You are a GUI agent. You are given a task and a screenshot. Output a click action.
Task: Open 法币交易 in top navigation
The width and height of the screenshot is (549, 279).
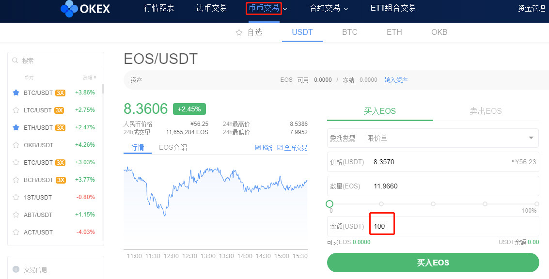pyautogui.click(x=211, y=8)
